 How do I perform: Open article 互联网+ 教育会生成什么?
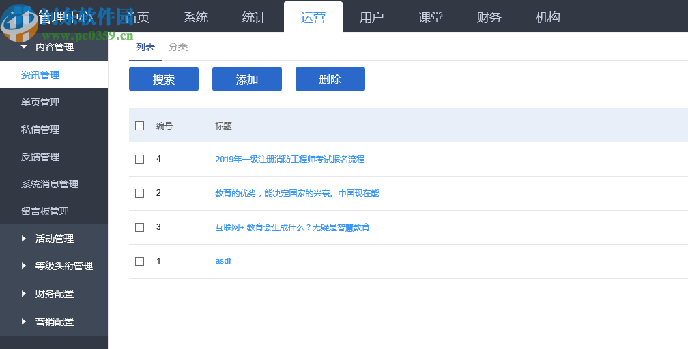296,228
